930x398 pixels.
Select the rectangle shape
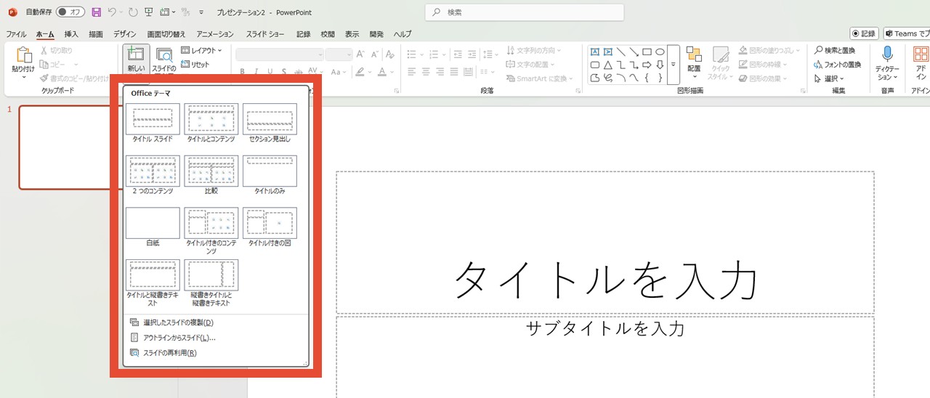(x=647, y=52)
